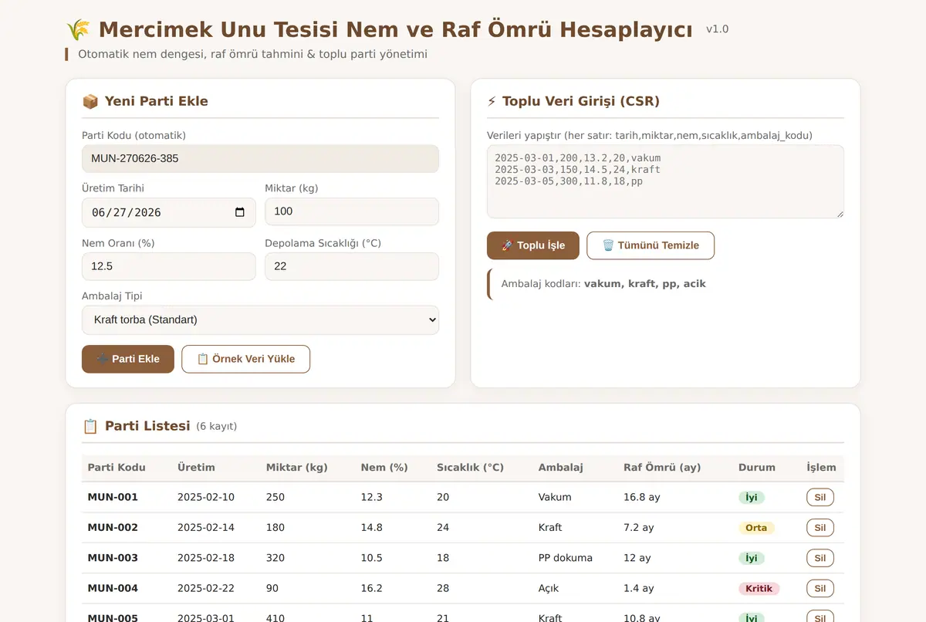Click the Üretim column header
Screen dimensions: 926x622
196,468
